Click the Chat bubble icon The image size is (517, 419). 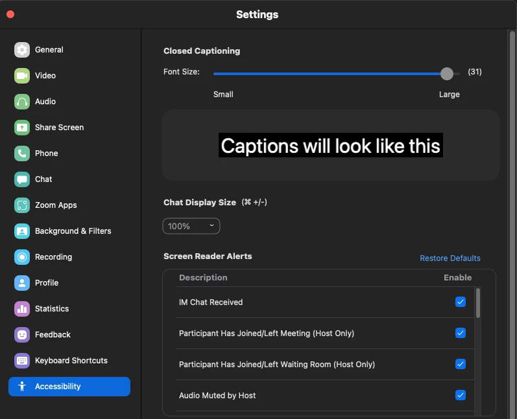click(x=22, y=179)
